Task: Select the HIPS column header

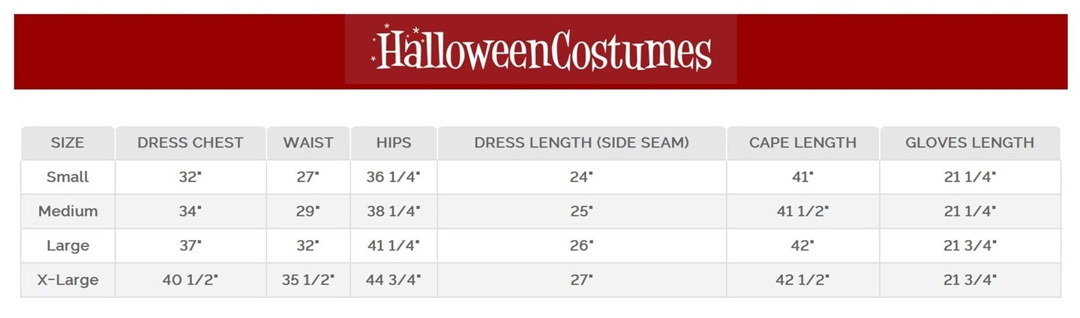Action: tap(394, 142)
